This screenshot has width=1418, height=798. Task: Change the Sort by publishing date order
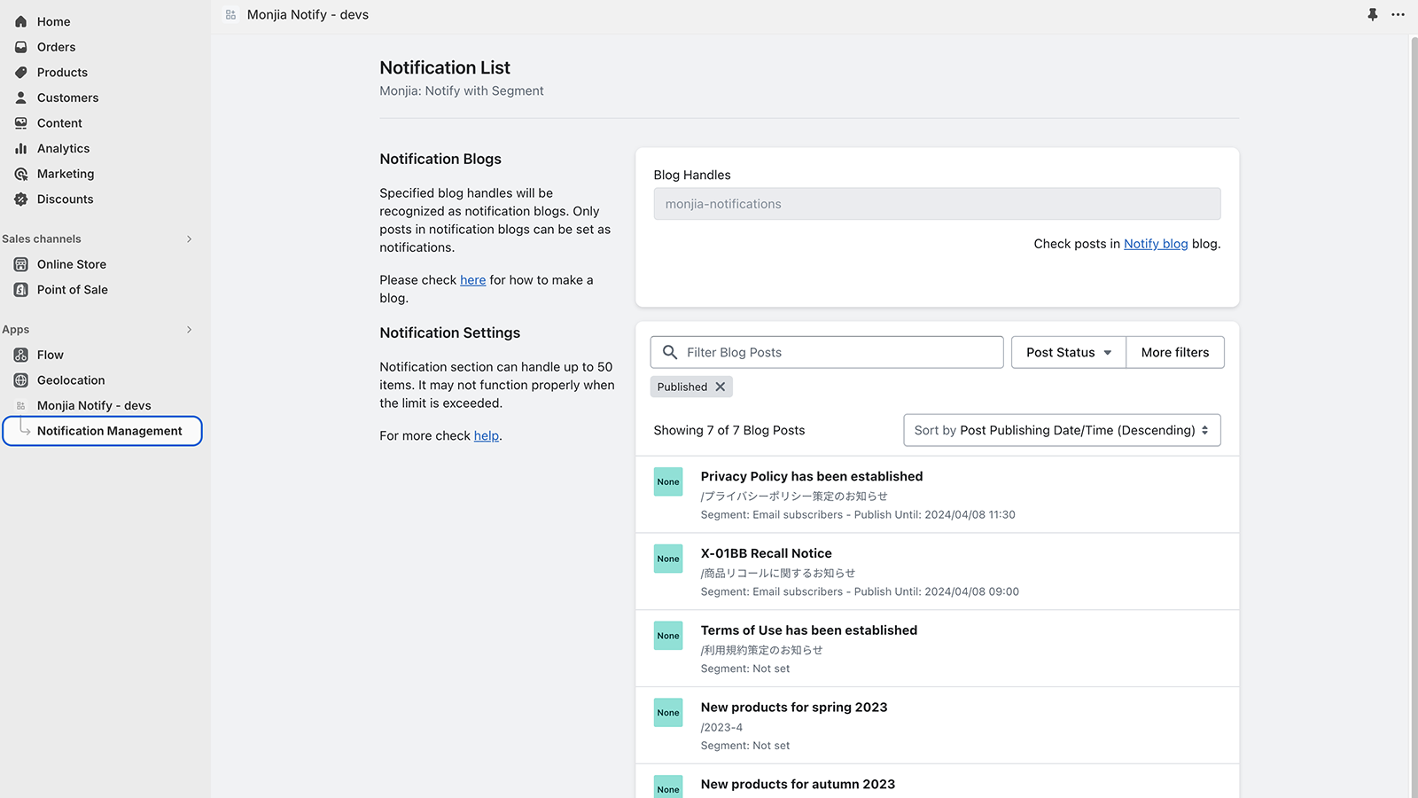[x=1061, y=430]
